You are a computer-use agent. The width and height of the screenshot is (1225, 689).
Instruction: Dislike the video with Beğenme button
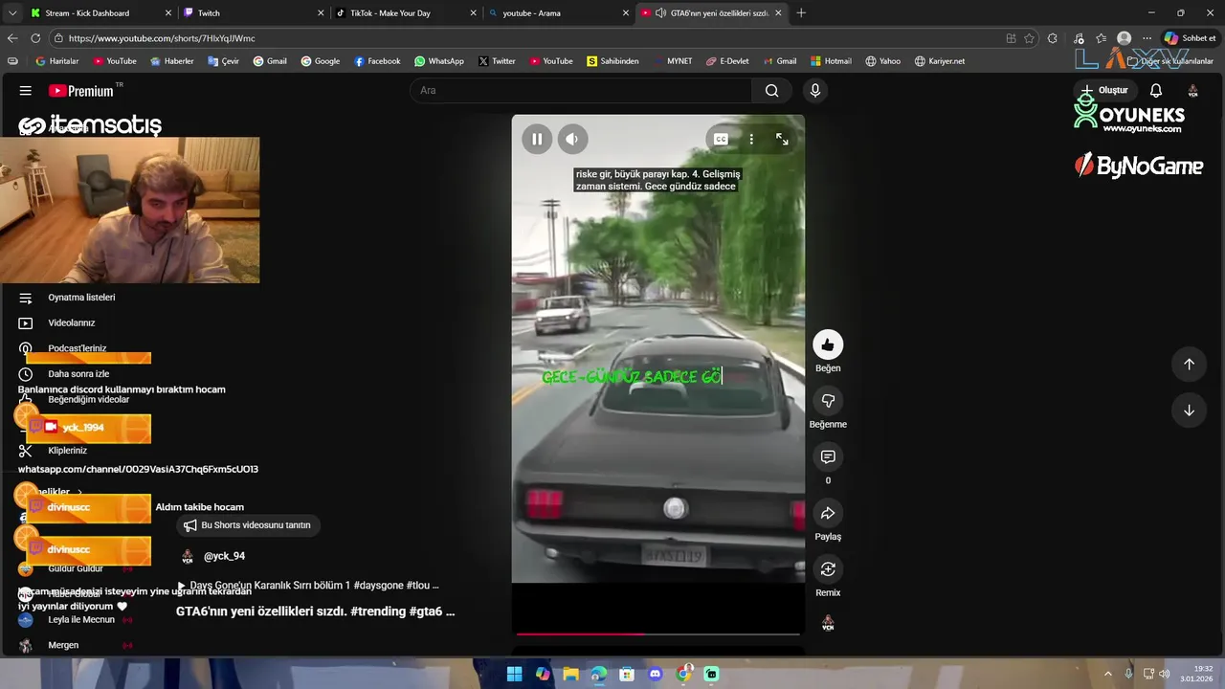(x=828, y=400)
